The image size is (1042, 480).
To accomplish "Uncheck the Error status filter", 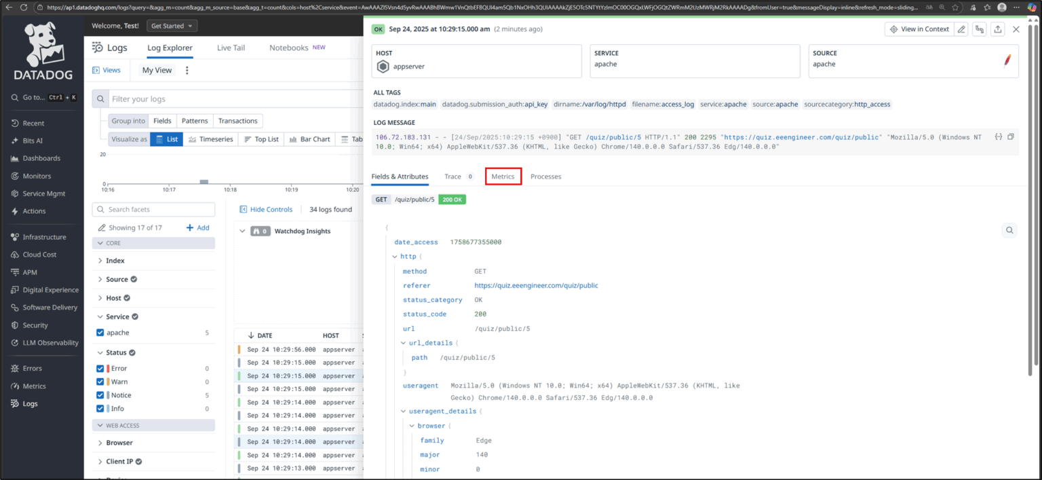I will coord(100,367).
